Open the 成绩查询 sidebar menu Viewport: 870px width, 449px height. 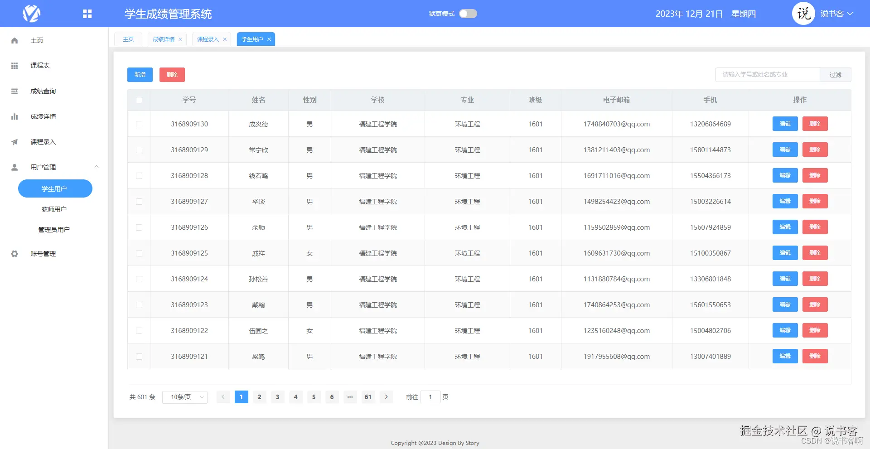point(54,91)
